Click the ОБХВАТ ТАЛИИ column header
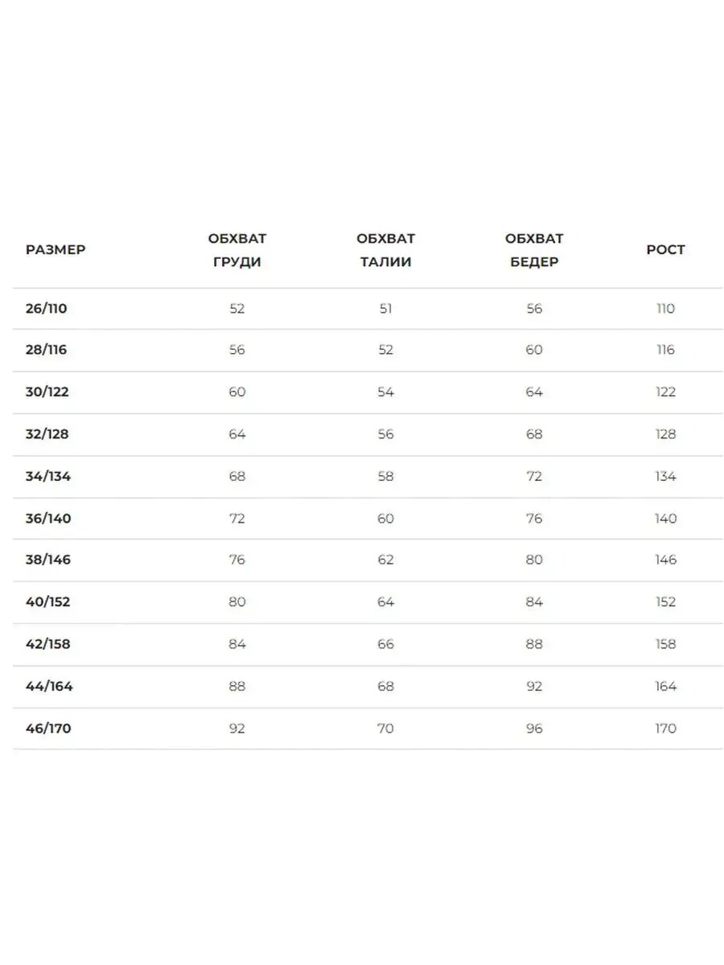 click(385, 250)
